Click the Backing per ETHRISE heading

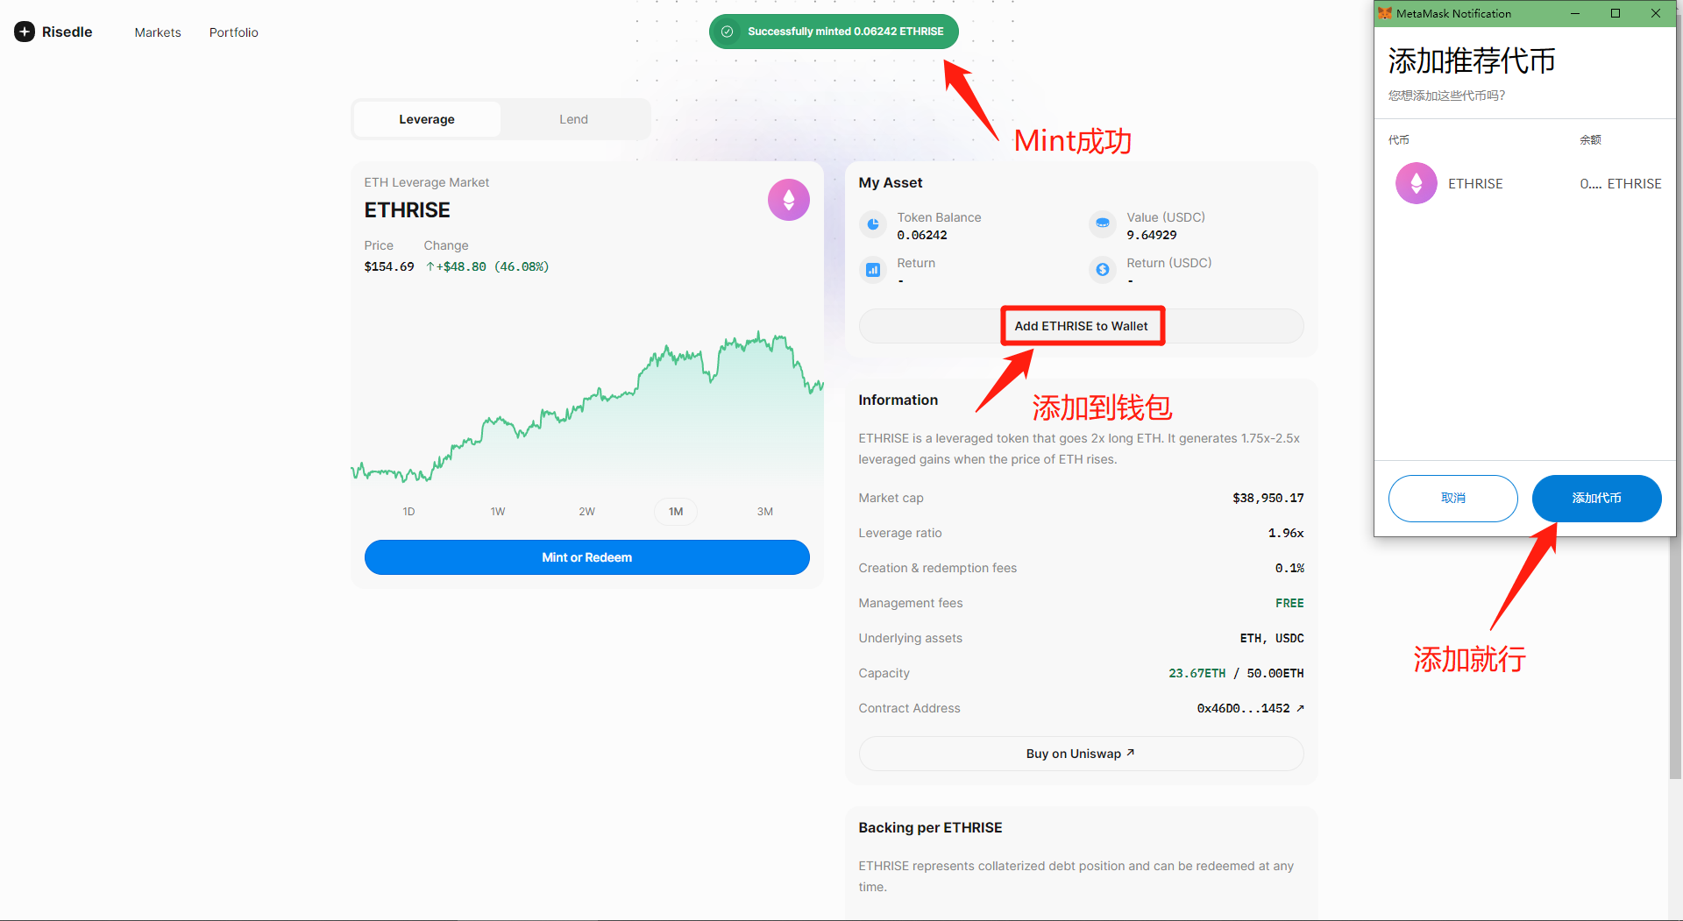[930, 827]
